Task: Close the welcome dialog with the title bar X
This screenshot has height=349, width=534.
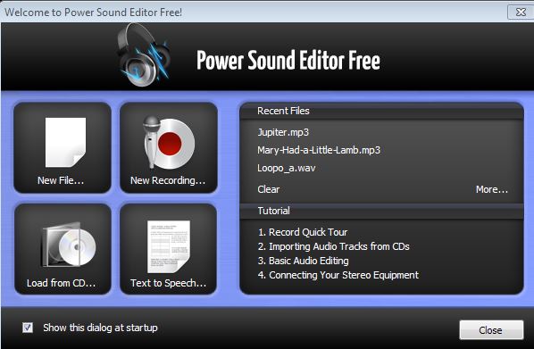Action: 520,12
